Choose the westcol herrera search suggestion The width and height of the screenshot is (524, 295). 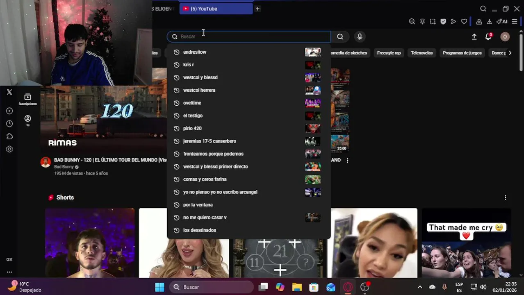(x=248, y=90)
